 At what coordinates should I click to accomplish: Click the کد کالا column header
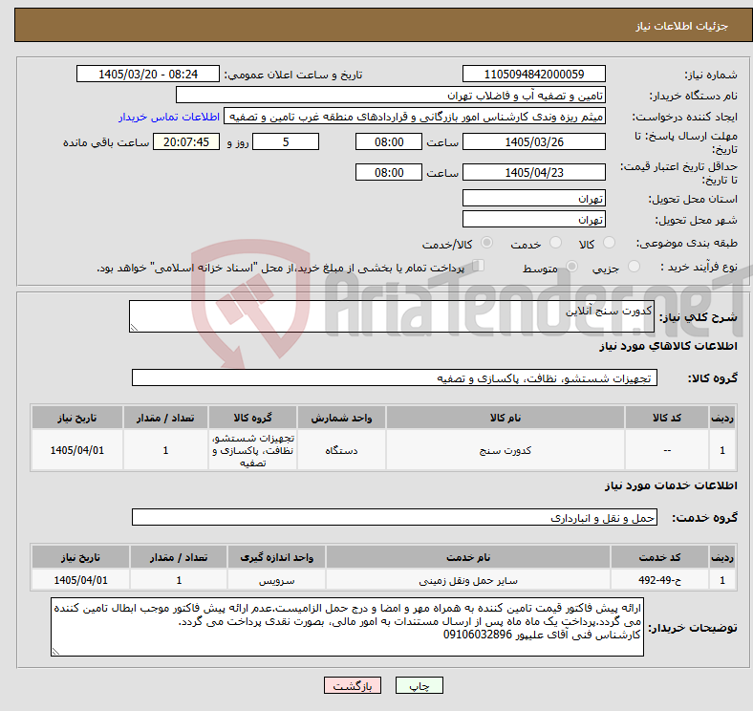tap(667, 418)
